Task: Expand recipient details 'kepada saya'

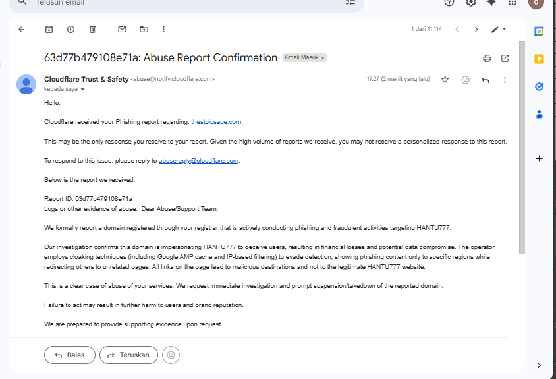Action: [82, 90]
